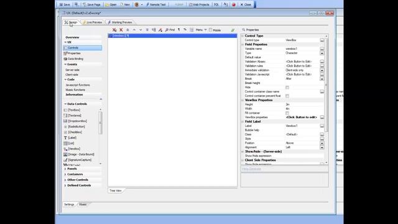
Task: Open the dropdown arrow beside the browser icon
Action: tap(142, 4)
